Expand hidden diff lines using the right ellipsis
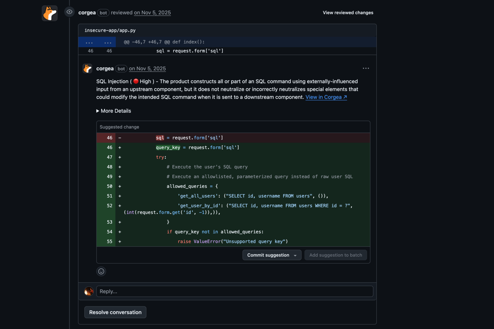 tap(108, 42)
